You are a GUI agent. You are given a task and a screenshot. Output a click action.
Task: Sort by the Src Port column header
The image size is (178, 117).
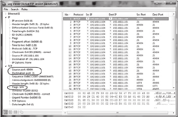[141, 15]
